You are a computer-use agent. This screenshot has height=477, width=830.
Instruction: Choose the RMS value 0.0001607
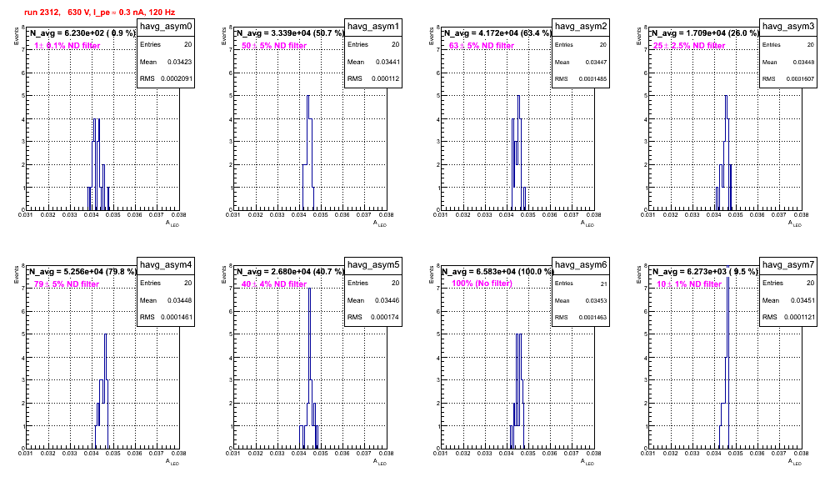[800, 79]
